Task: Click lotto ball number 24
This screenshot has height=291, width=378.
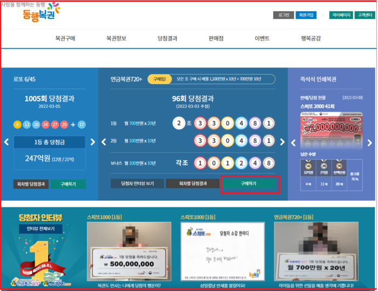Action: click(x=45, y=125)
